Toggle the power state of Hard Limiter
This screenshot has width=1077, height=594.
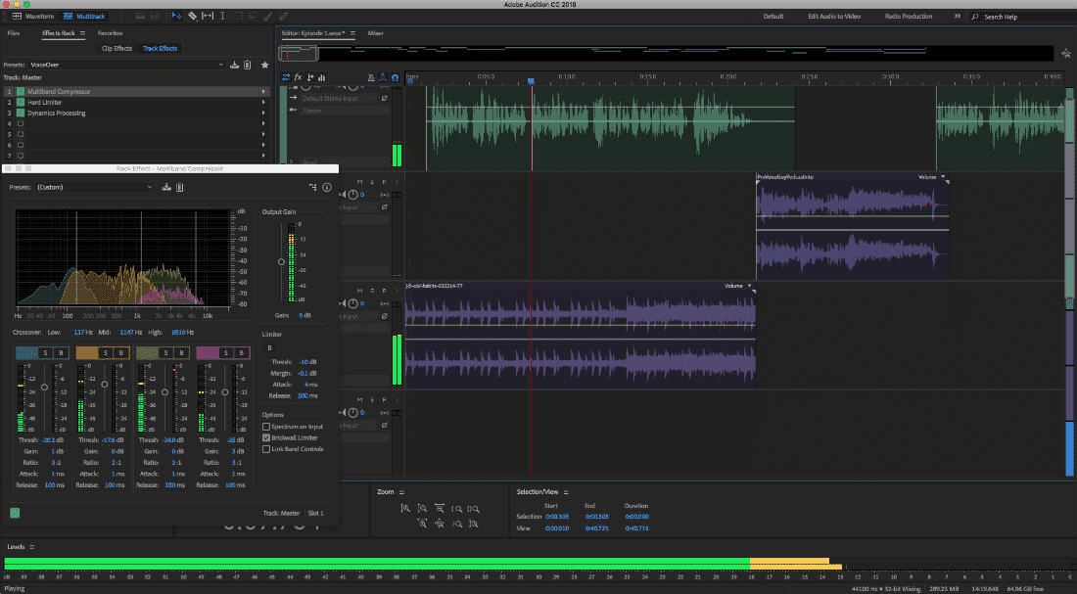pos(21,103)
